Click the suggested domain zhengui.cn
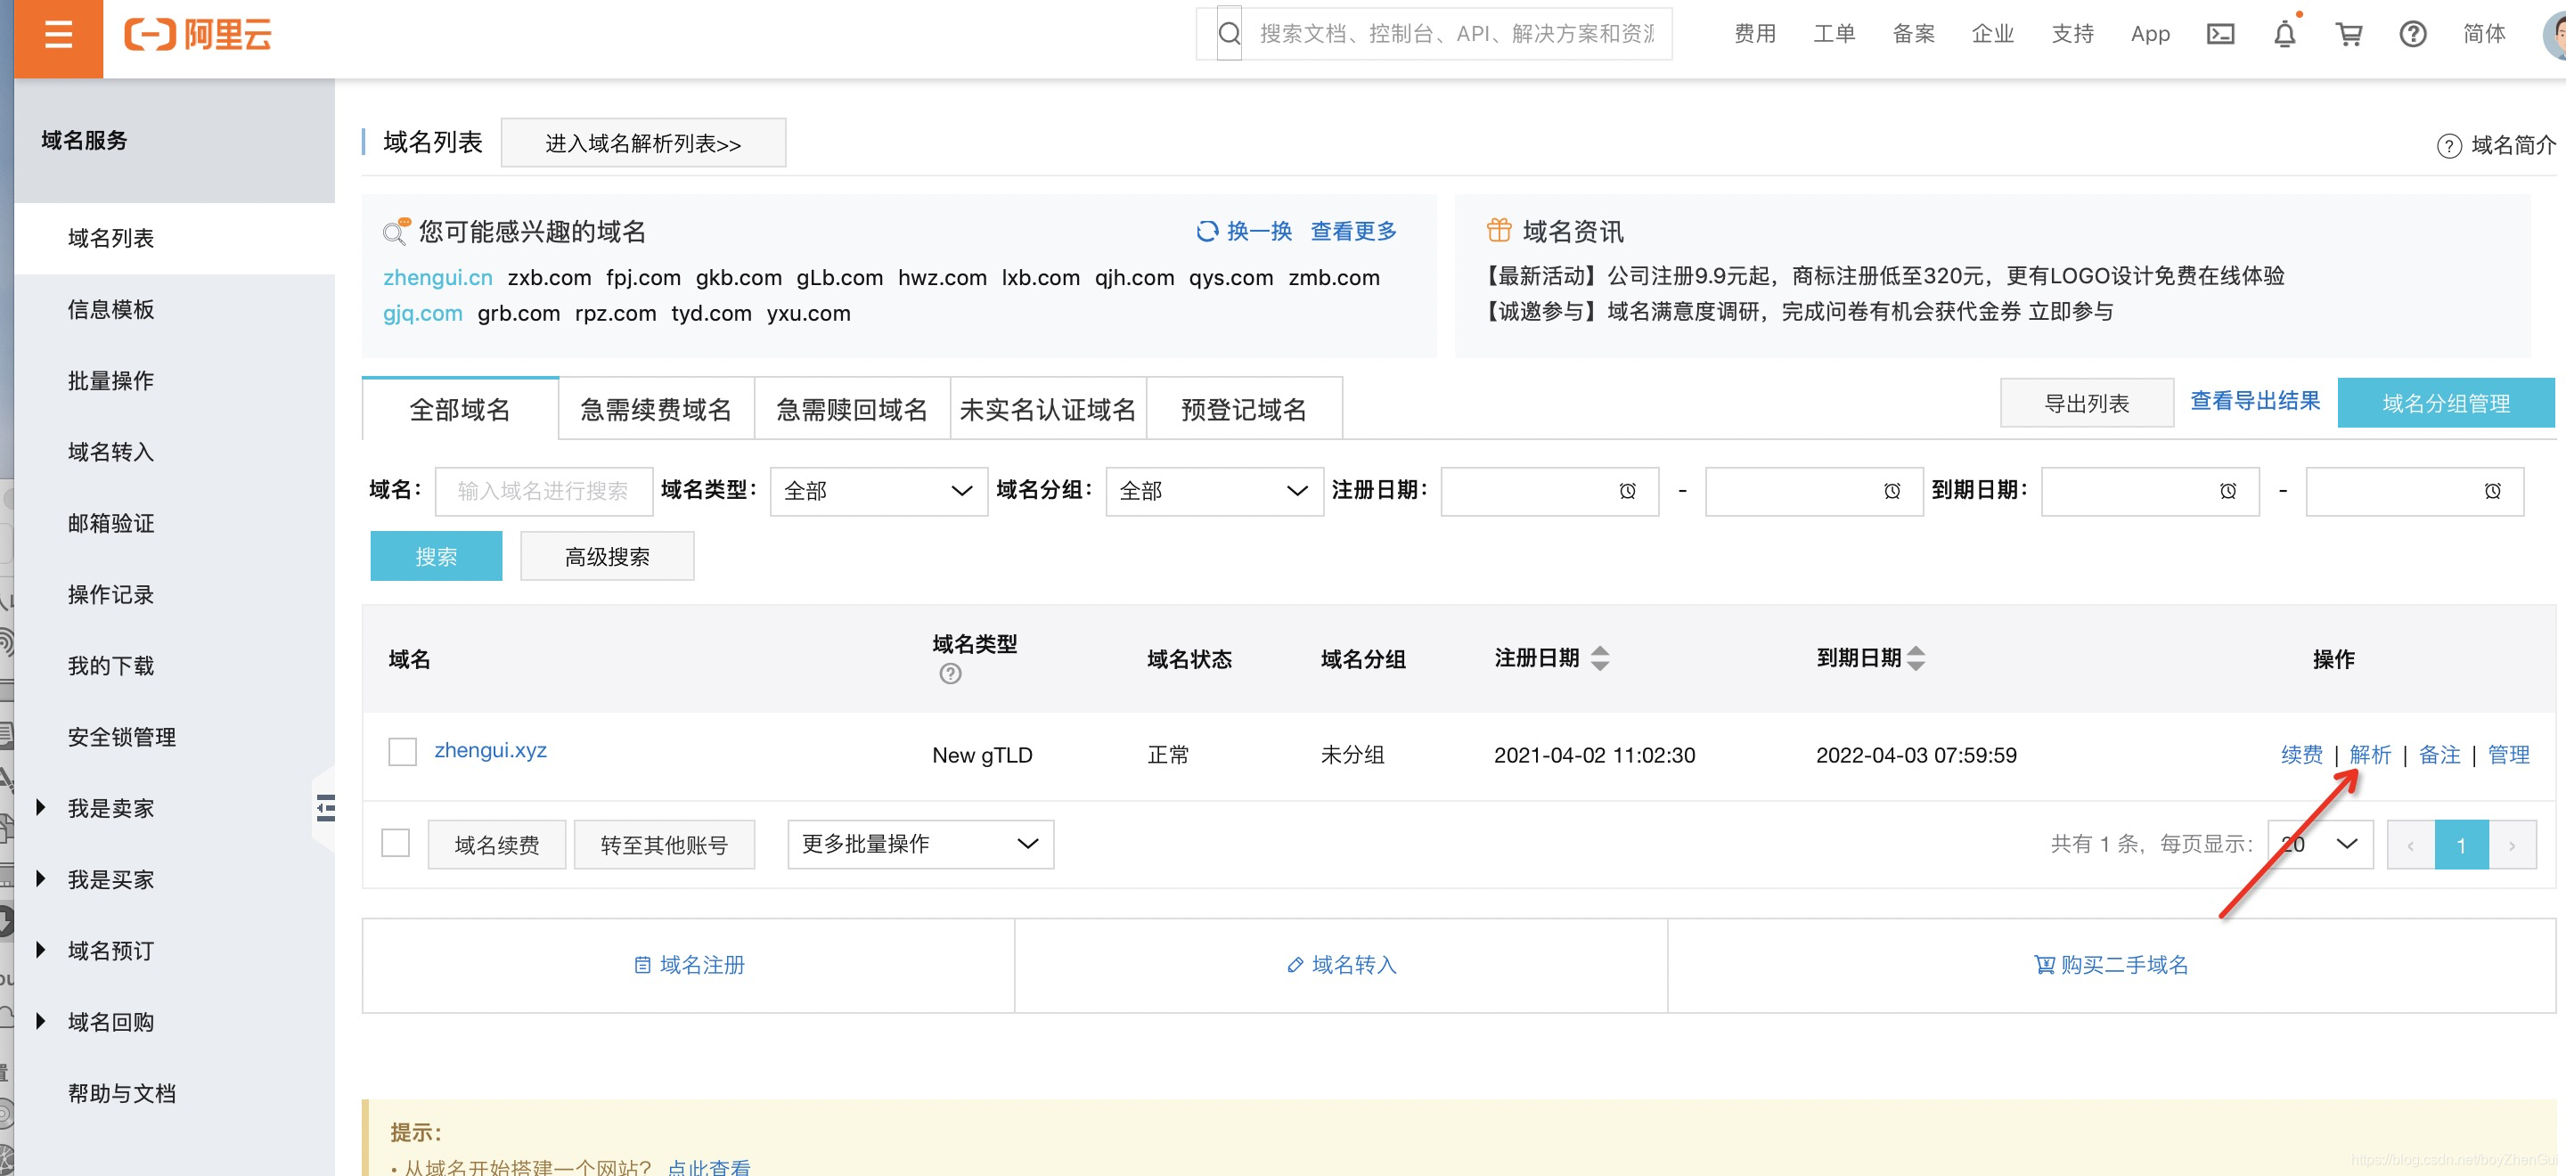Image resolution: width=2566 pixels, height=1176 pixels. (437, 278)
